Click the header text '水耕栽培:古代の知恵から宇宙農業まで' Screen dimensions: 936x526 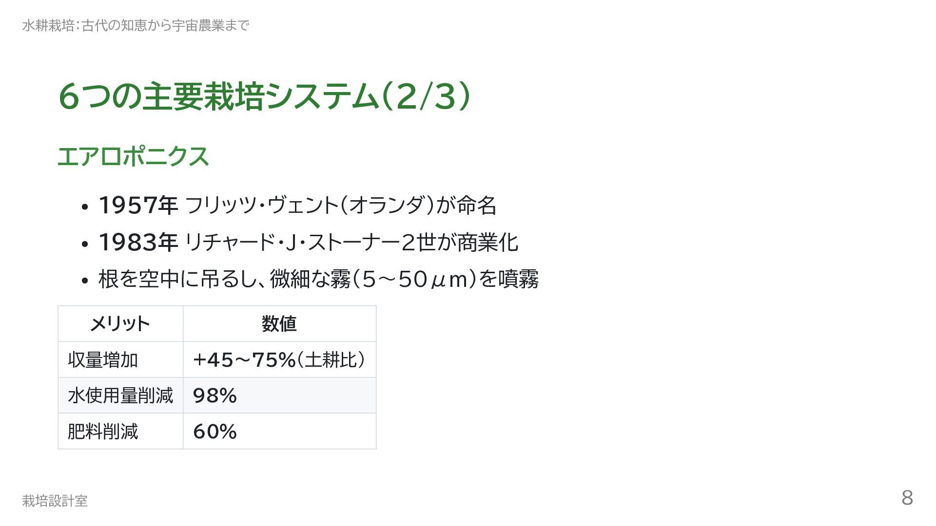(136, 25)
